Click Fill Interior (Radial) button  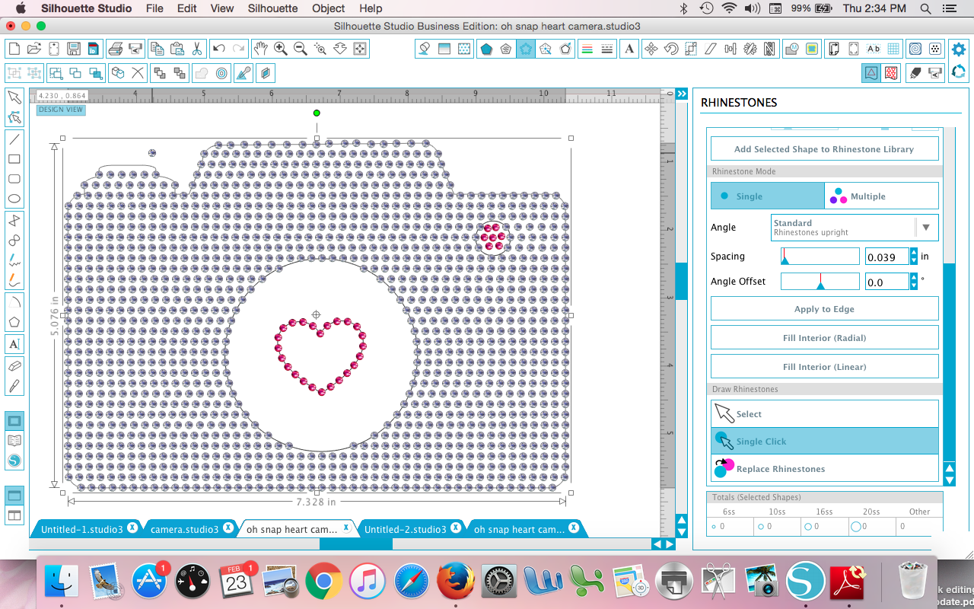pyautogui.click(x=824, y=338)
